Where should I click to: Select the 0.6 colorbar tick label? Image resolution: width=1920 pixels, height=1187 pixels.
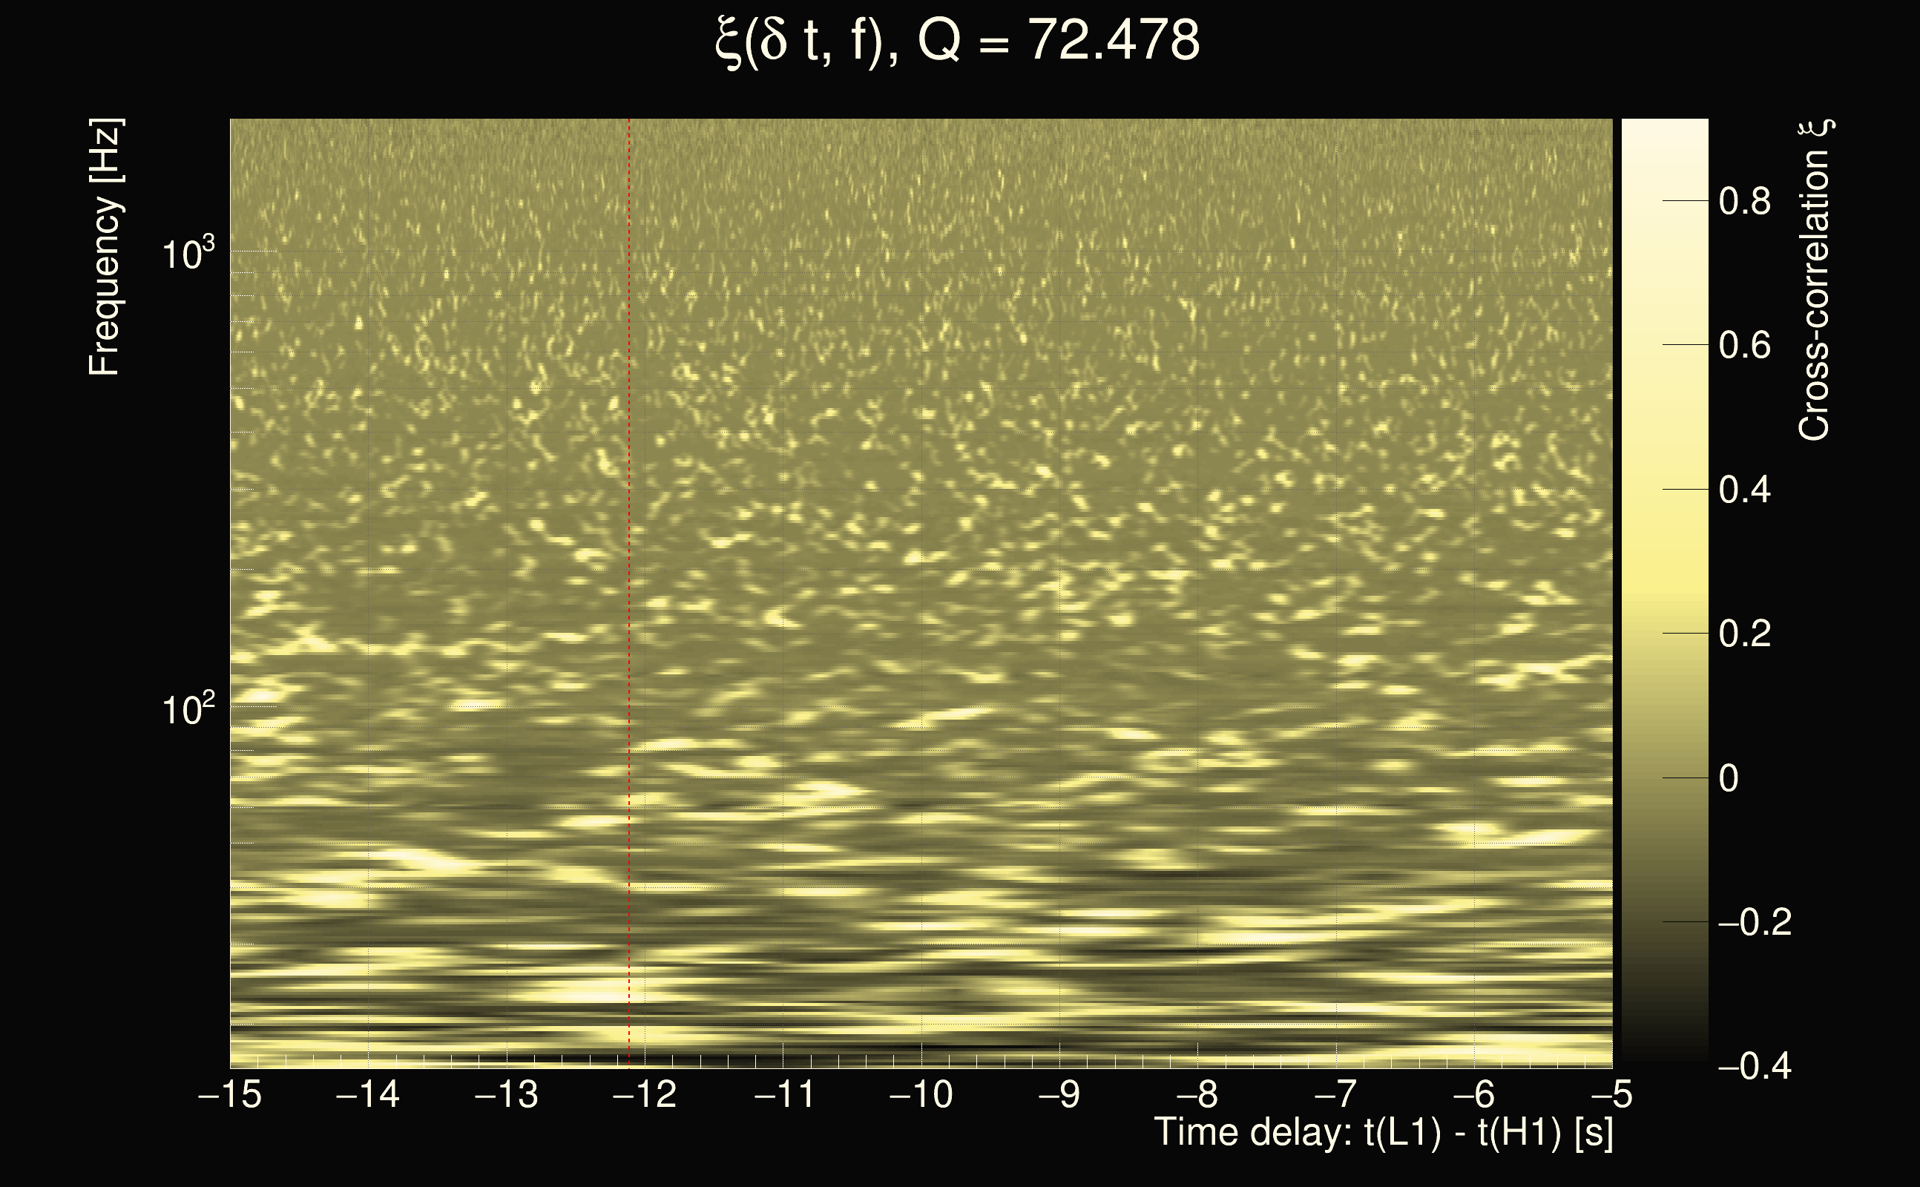coord(1744,346)
